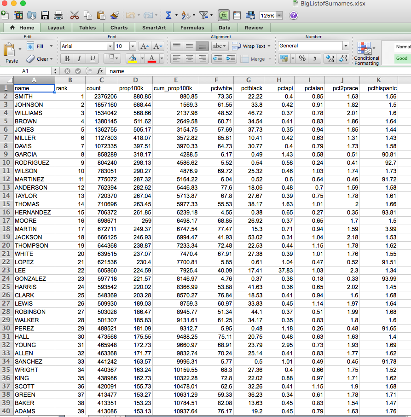Click the formula bar input field
The width and height of the screenshot is (411, 417).
click(258, 71)
